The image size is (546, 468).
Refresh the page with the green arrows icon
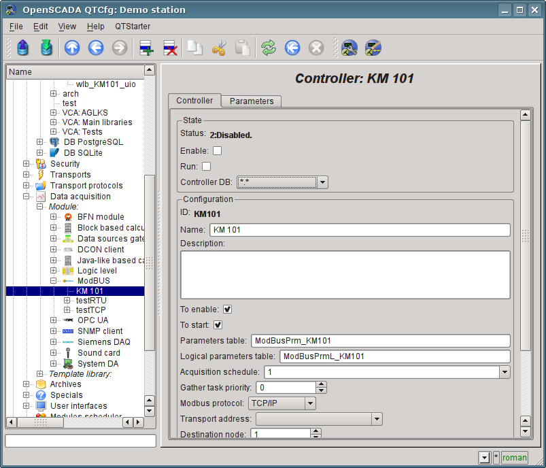point(269,48)
